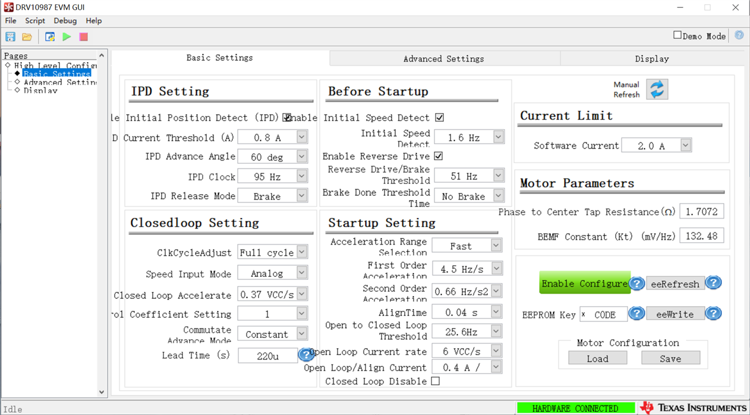Open help icon beside EEPROM Key field
Viewport: 750px width, 415px height.
coord(637,313)
